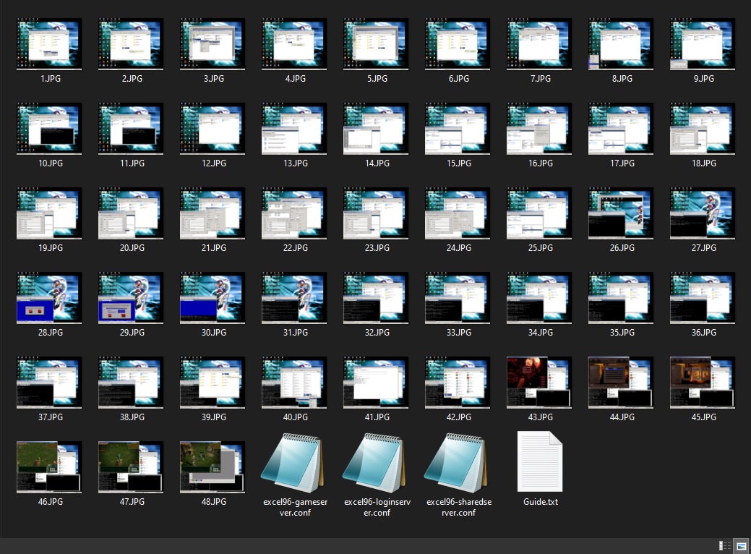Select the excel96-sharedserver.conf notepad icon
The height and width of the screenshot is (554, 751).
(458, 463)
